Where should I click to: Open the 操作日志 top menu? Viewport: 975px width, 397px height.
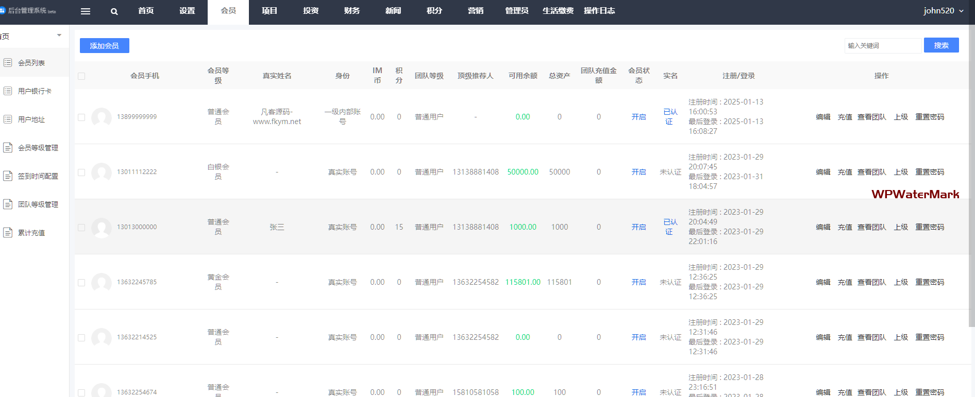click(x=599, y=11)
